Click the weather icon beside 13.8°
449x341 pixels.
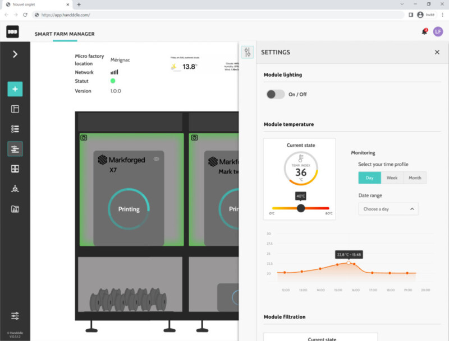(174, 67)
